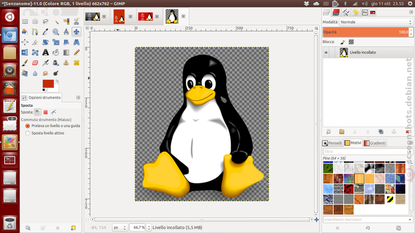Select the Heal tool
Viewport: 415px width, 233px height.
click(x=76, y=63)
